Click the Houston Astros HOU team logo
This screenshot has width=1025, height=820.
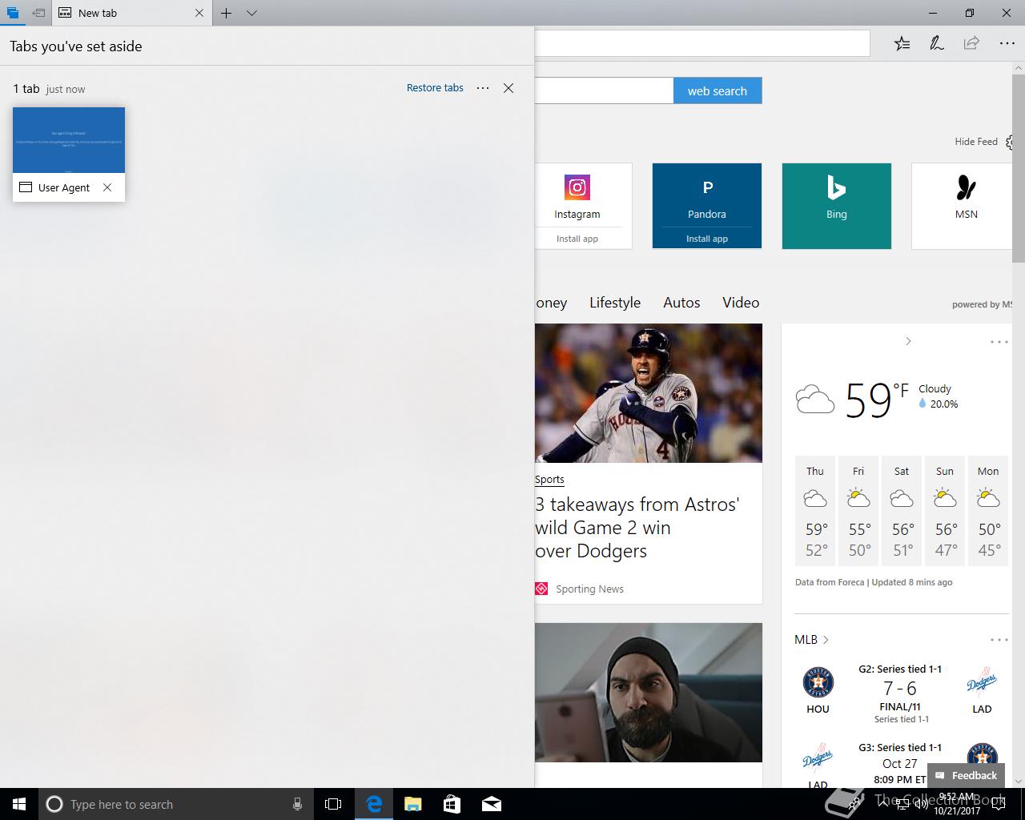(x=818, y=683)
